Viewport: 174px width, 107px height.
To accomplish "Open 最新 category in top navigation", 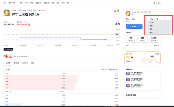I will (x=21, y=3).
